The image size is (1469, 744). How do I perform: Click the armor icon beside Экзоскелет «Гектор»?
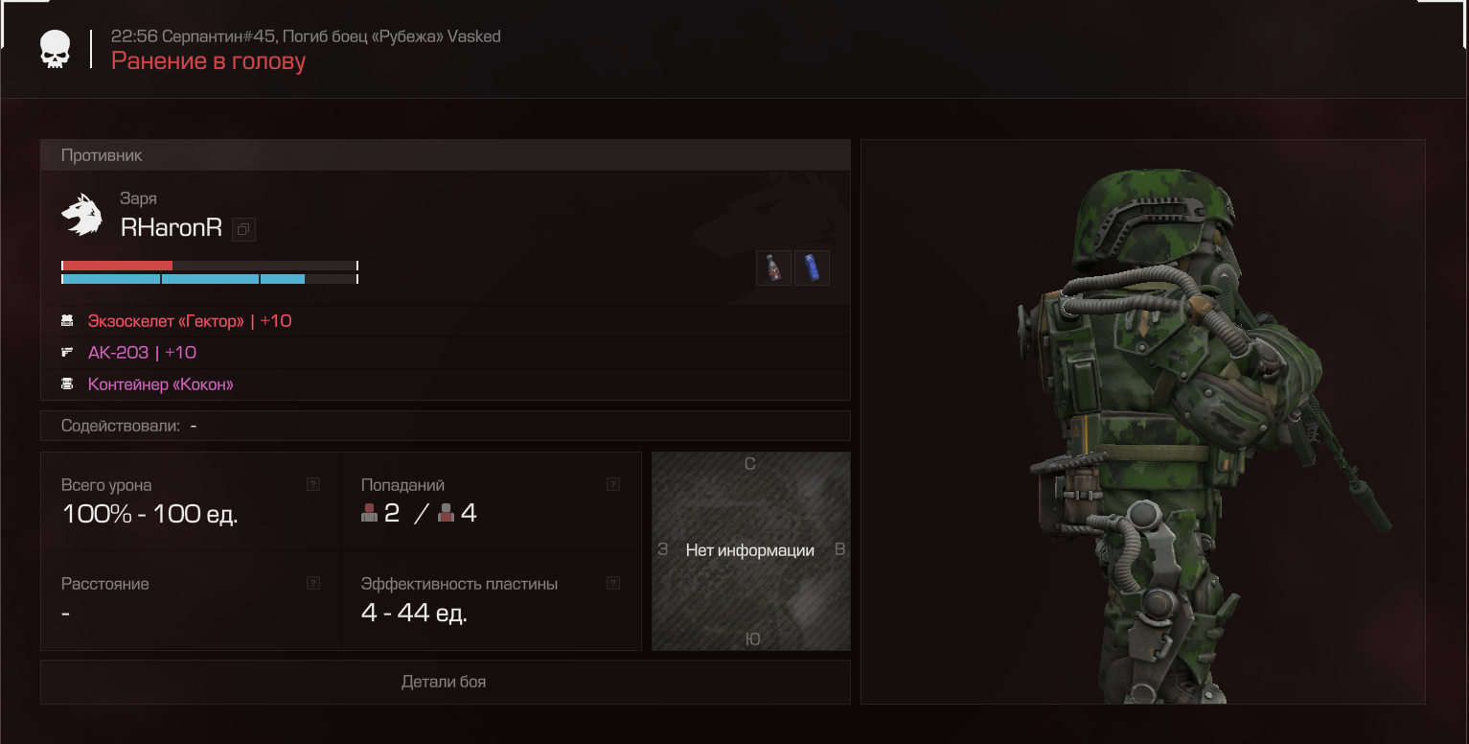(x=67, y=321)
